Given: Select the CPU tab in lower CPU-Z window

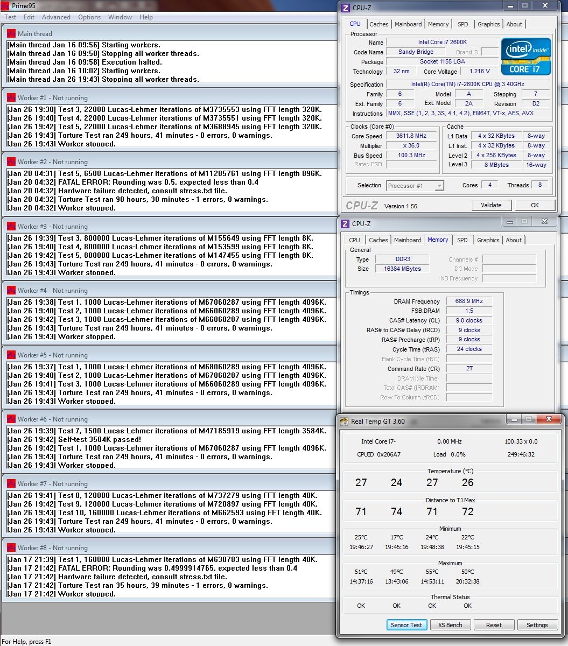Looking at the screenshot, I should pyautogui.click(x=354, y=240).
